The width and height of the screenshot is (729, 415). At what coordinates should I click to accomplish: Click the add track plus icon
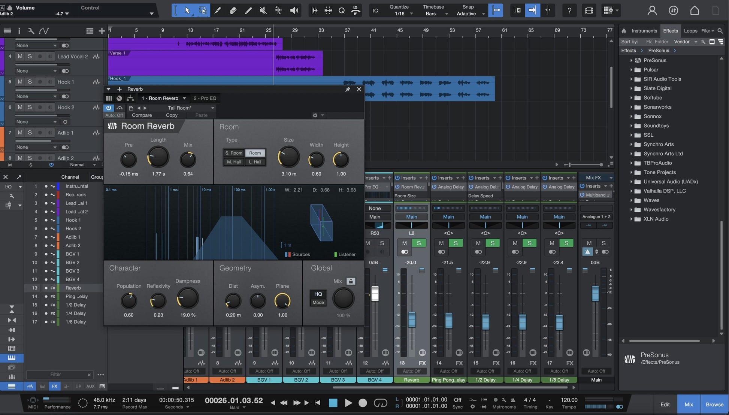pos(102,31)
